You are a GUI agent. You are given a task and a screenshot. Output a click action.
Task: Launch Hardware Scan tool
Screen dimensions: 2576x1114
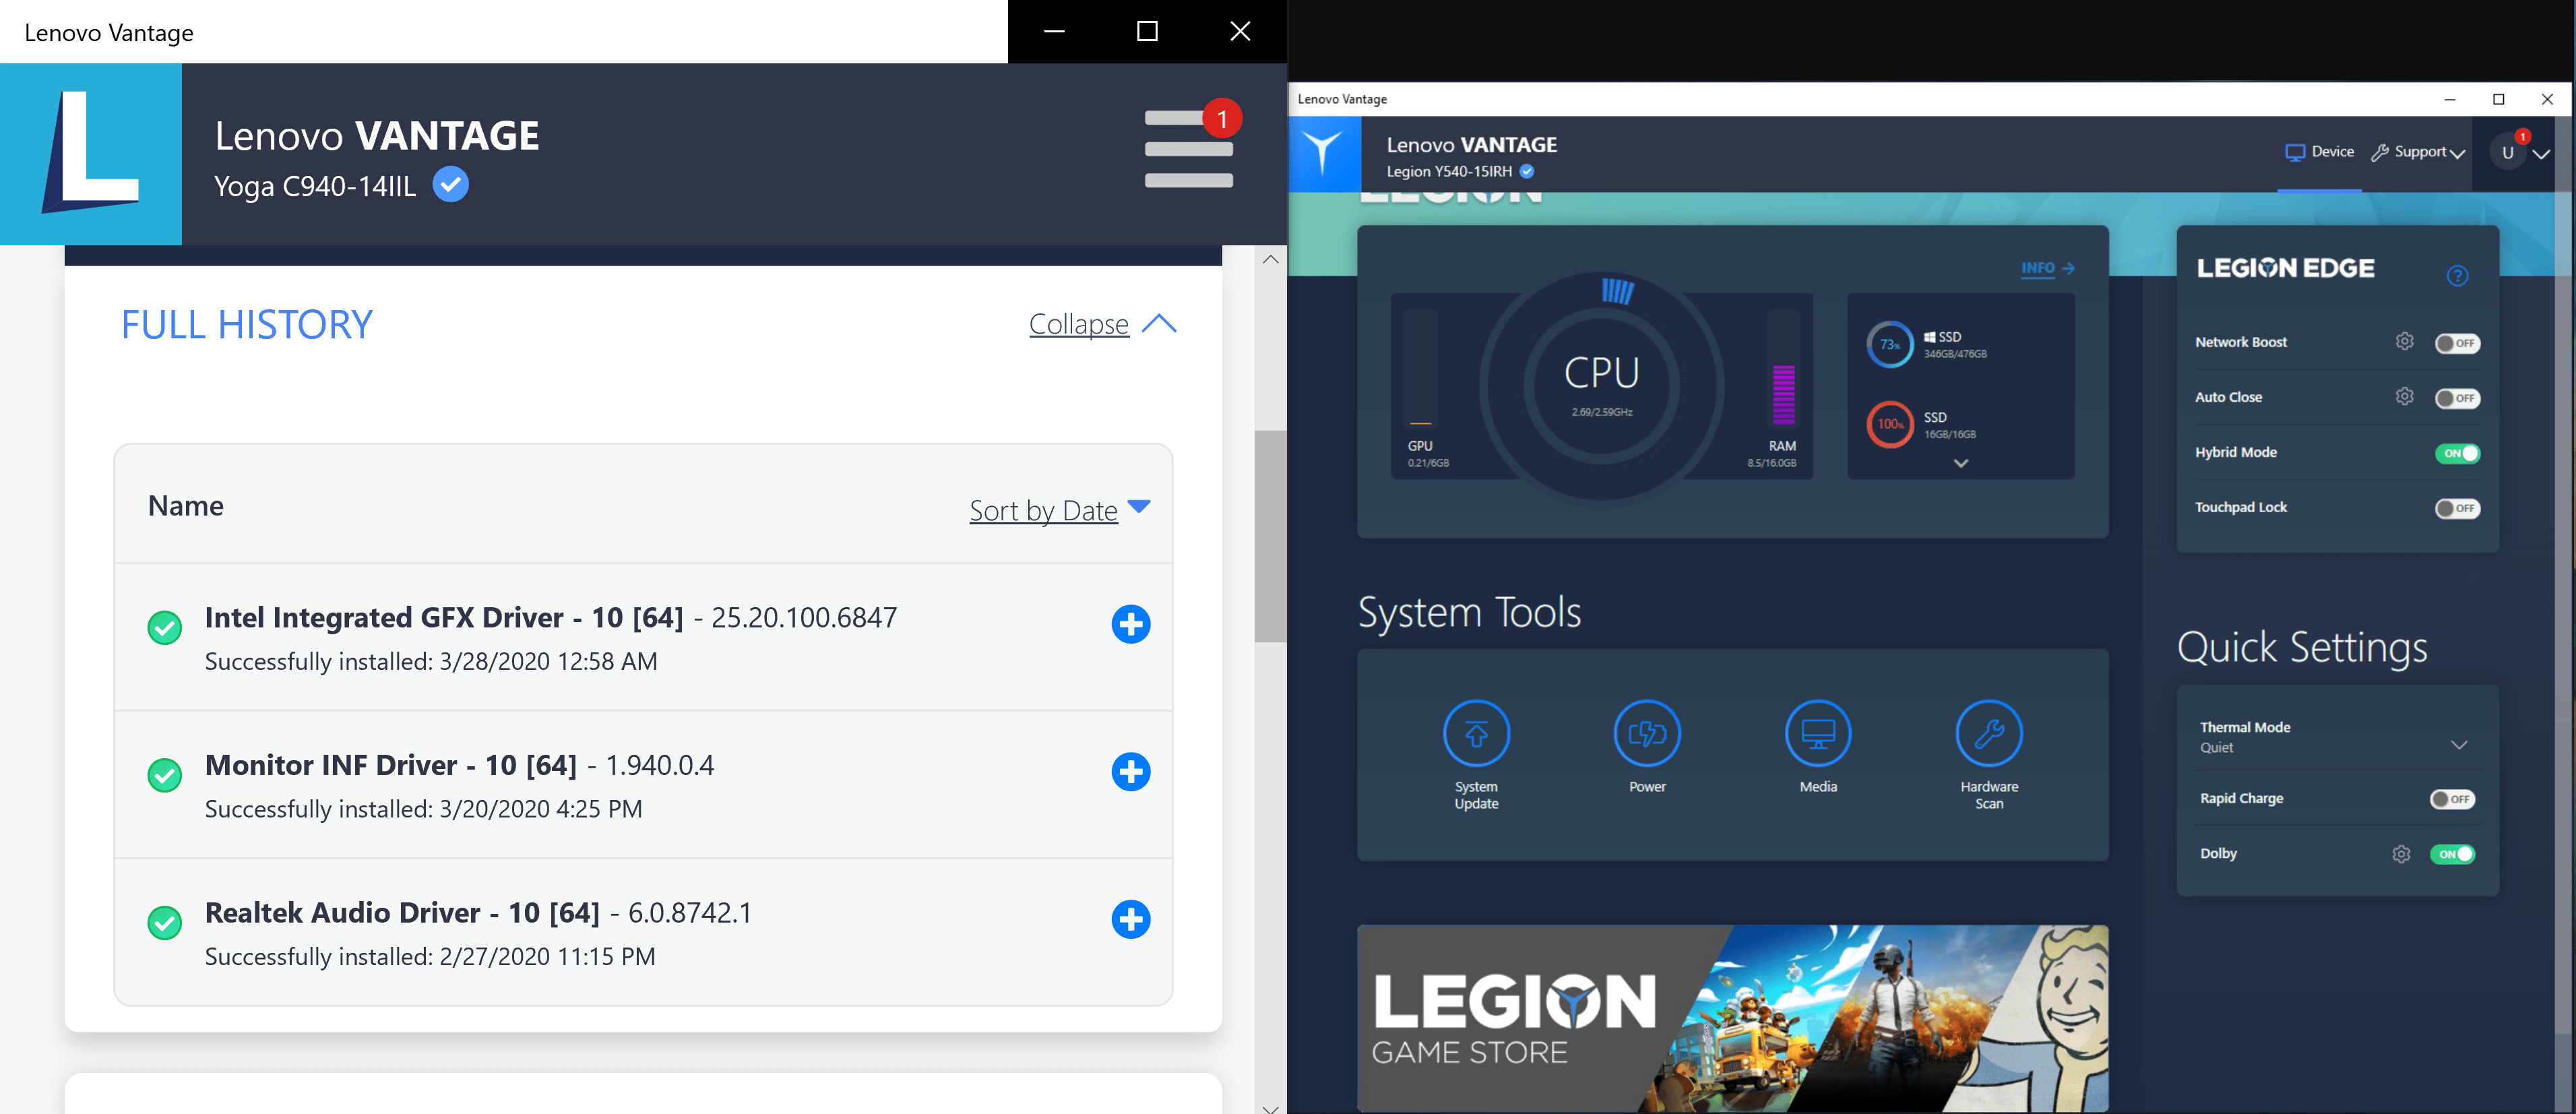click(1989, 733)
